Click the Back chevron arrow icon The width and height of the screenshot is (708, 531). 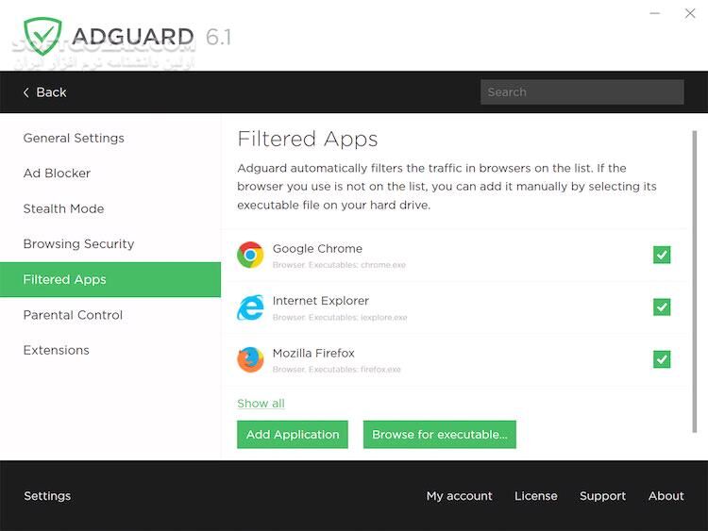pos(26,92)
